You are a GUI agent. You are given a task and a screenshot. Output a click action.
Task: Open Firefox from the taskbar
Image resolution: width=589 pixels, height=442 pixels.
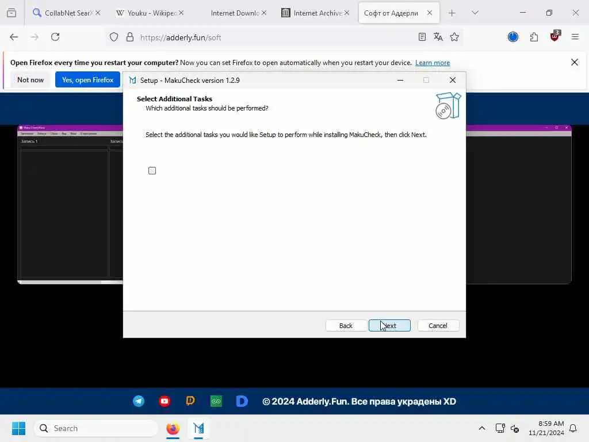click(173, 428)
